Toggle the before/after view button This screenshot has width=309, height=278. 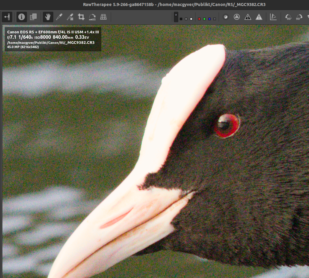coord(33,17)
